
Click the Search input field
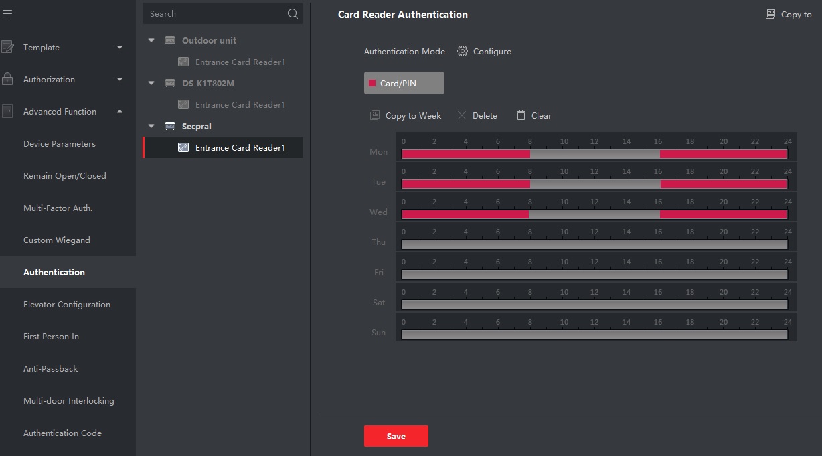tap(214, 14)
